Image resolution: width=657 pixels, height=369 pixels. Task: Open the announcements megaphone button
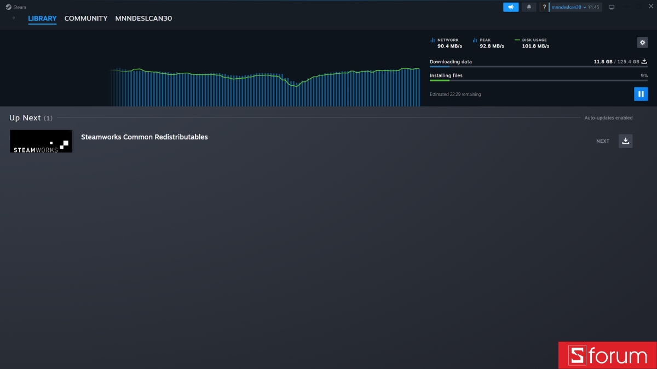point(511,7)
